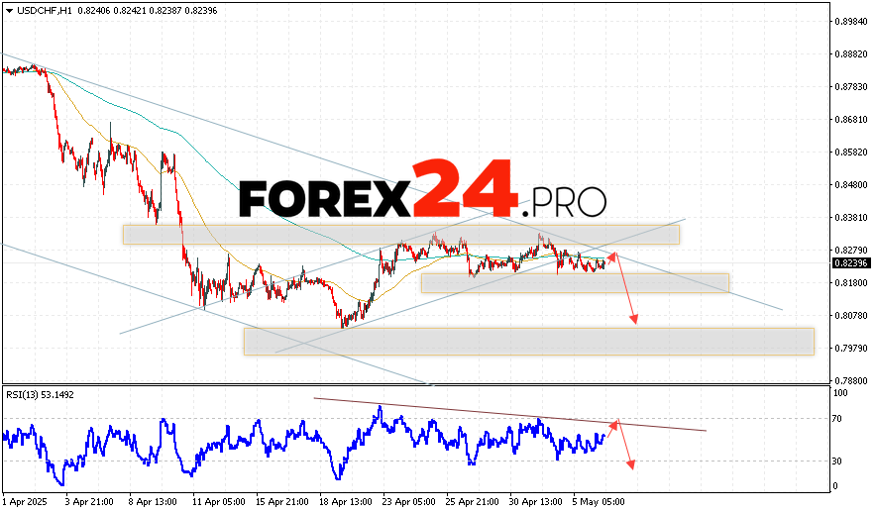Screen dimensions: 875x513
Task: Select the brown RSI descending trendline
Action: [510, 414]
